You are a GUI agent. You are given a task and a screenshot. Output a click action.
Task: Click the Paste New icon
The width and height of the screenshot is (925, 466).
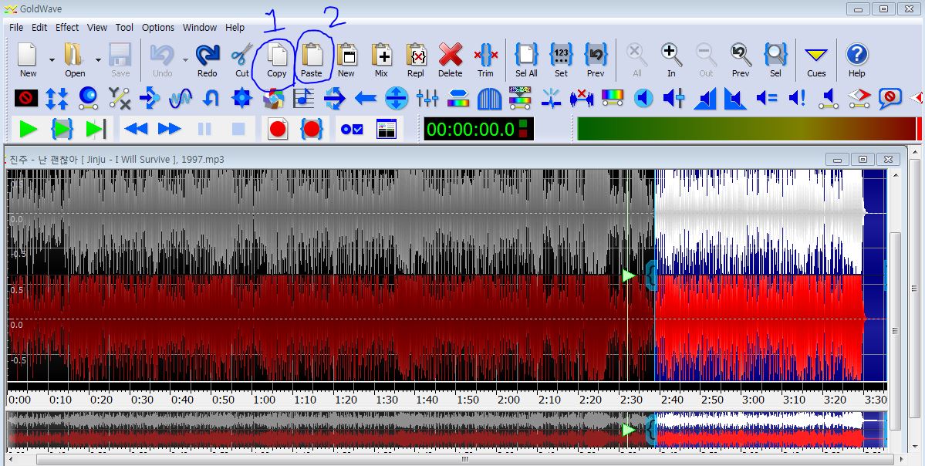[x=346, y=54]
